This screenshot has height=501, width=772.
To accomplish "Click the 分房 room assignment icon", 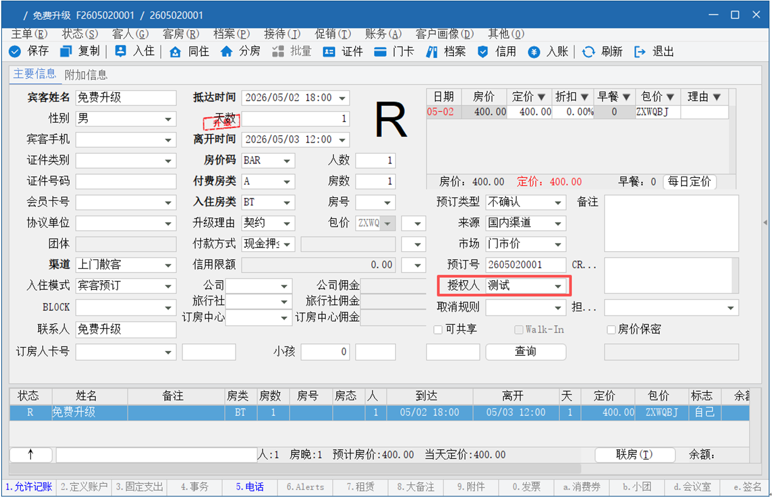I will (226, 52).
